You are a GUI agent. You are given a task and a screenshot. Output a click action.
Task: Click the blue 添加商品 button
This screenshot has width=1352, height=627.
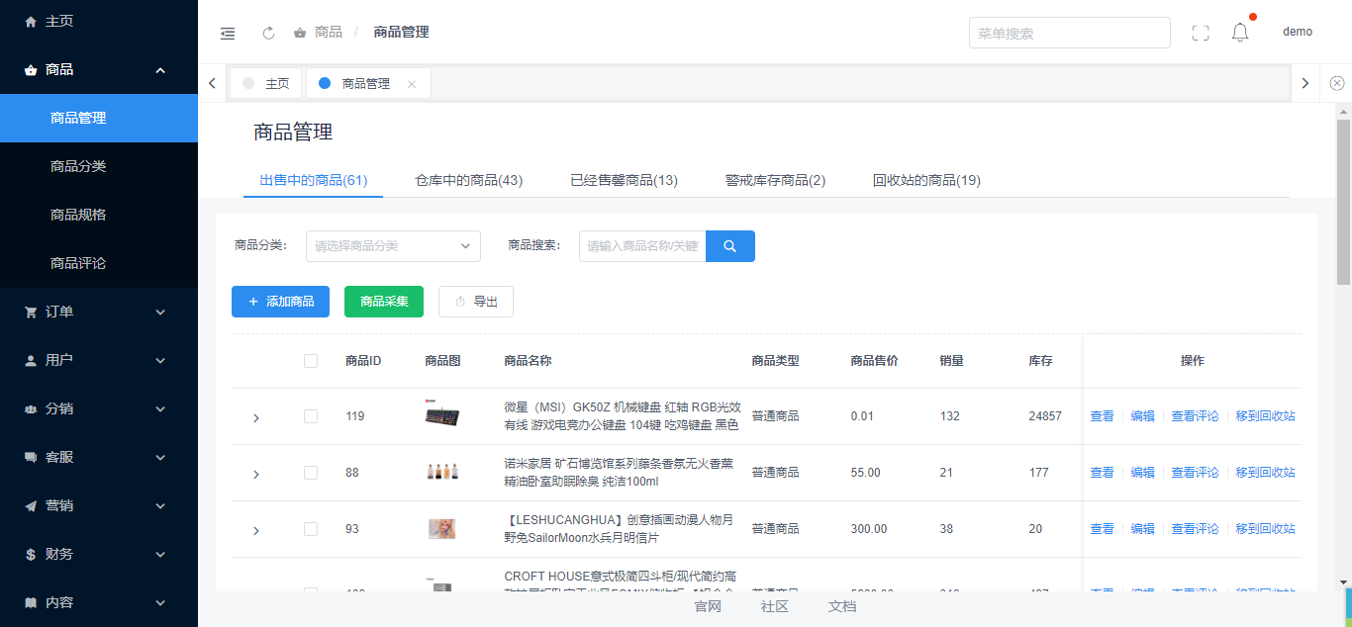[280, 302]
